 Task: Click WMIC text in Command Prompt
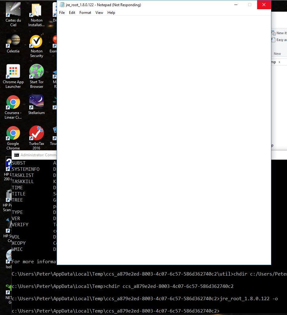[x=17, y=249]
